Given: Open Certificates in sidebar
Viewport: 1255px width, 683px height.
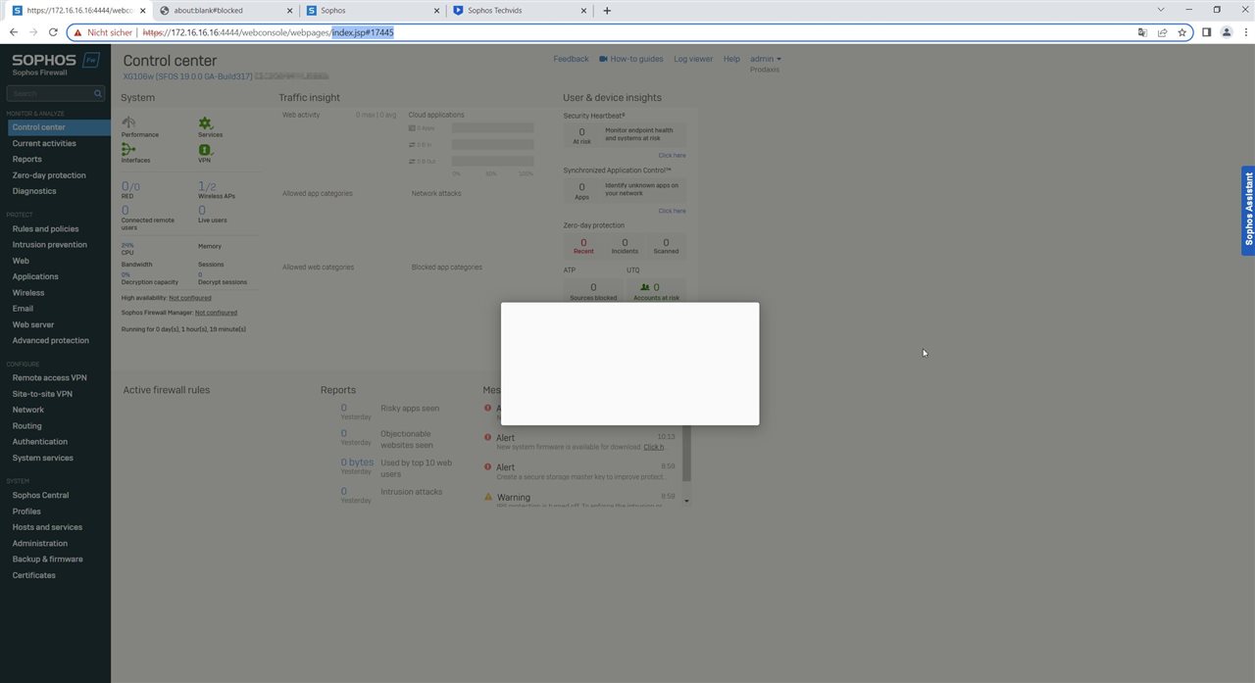Looking at the screenshot, I should click(x=34, y=575).
